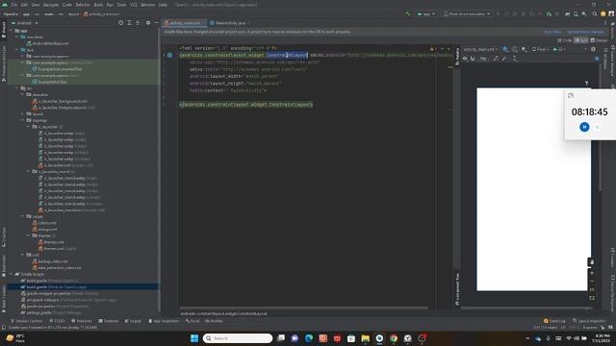Toggle autoconnect magnet icon
Screen dimensions: 616x346
tap(473, 59)
